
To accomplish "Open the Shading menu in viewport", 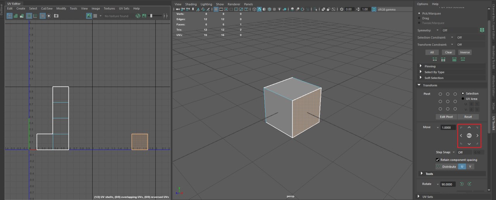I will pyautogui.click(x=191, y=4).
